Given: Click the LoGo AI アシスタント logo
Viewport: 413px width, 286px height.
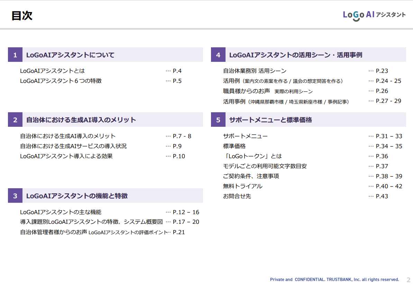Looking at the screenshot, I should [374, 15].
